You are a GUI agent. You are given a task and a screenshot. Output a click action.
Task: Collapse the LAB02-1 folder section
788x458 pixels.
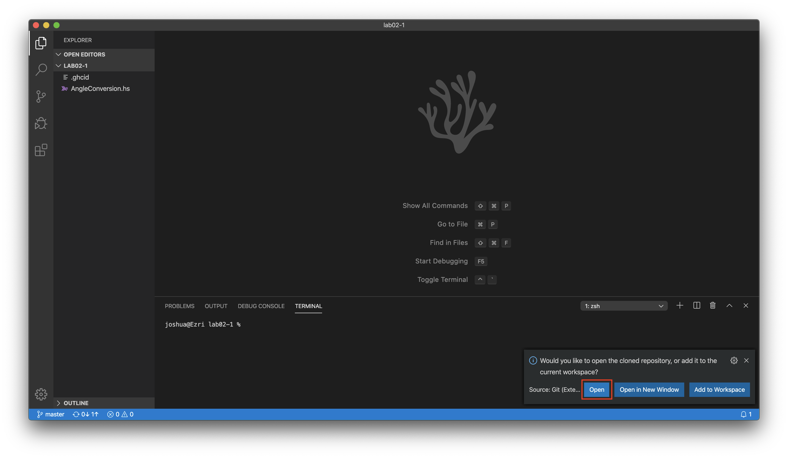pyautogui.click(x=104, y=66)
